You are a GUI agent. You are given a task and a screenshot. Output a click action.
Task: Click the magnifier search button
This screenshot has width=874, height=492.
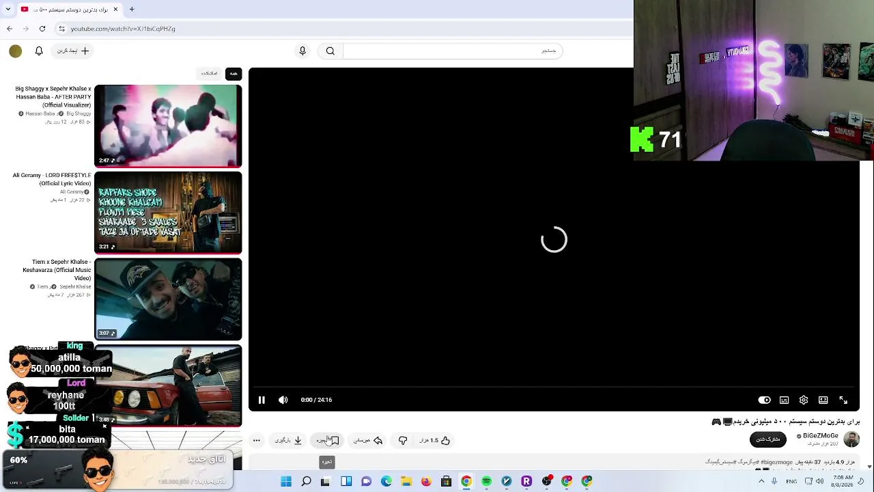(x=330, y=51)
